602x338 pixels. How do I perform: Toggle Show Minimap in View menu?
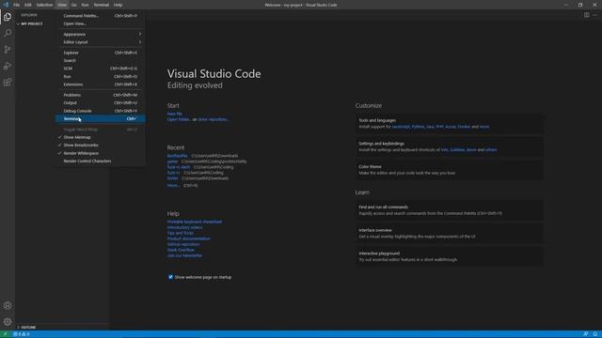pyautogui.click(x=101, y=137)
